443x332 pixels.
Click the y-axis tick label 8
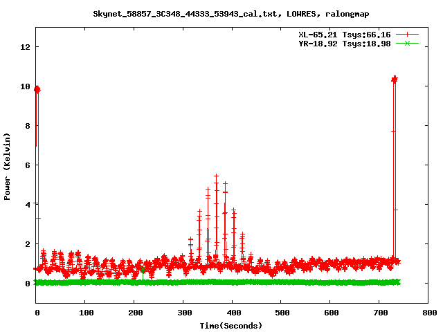pyautogui.click(x=28, y=126)
